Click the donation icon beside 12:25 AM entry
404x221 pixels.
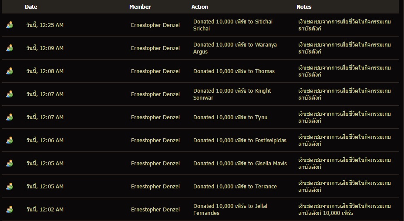click(x=10, y=25)
